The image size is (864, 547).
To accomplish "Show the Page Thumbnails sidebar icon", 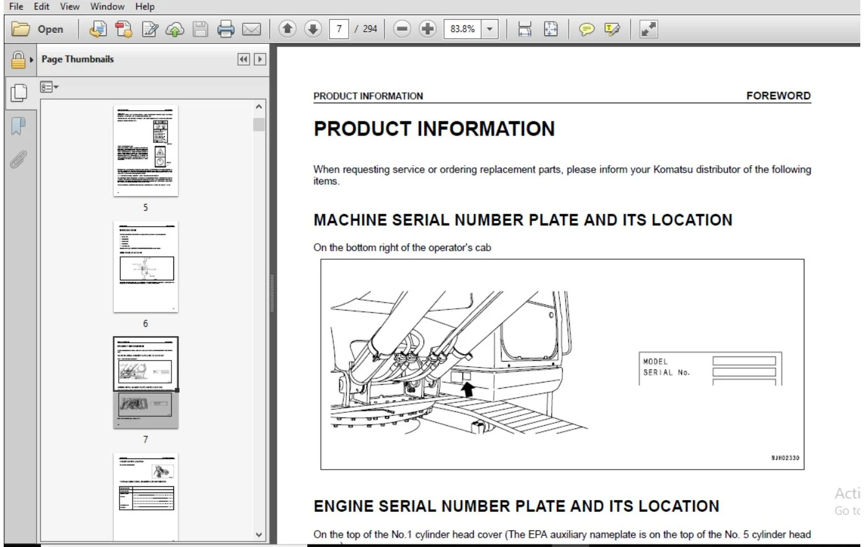I will [x=19, y=93].
